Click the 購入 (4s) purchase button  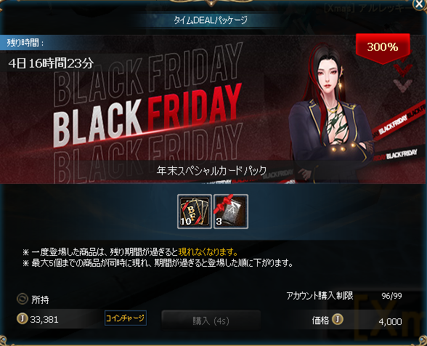[211, 321]
